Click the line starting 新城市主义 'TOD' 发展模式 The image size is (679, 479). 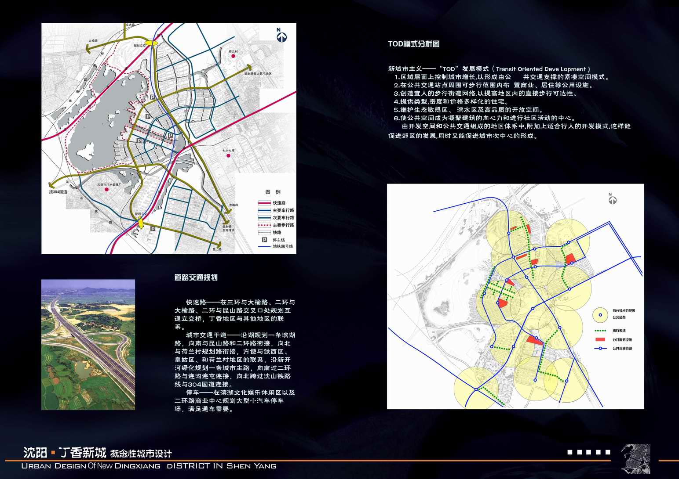click(489, 69)
